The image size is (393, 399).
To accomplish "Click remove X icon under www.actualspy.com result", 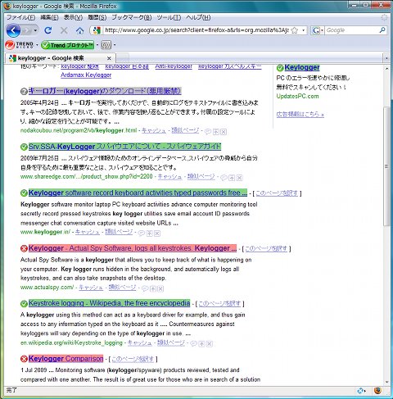I will (x=160, y=288).
